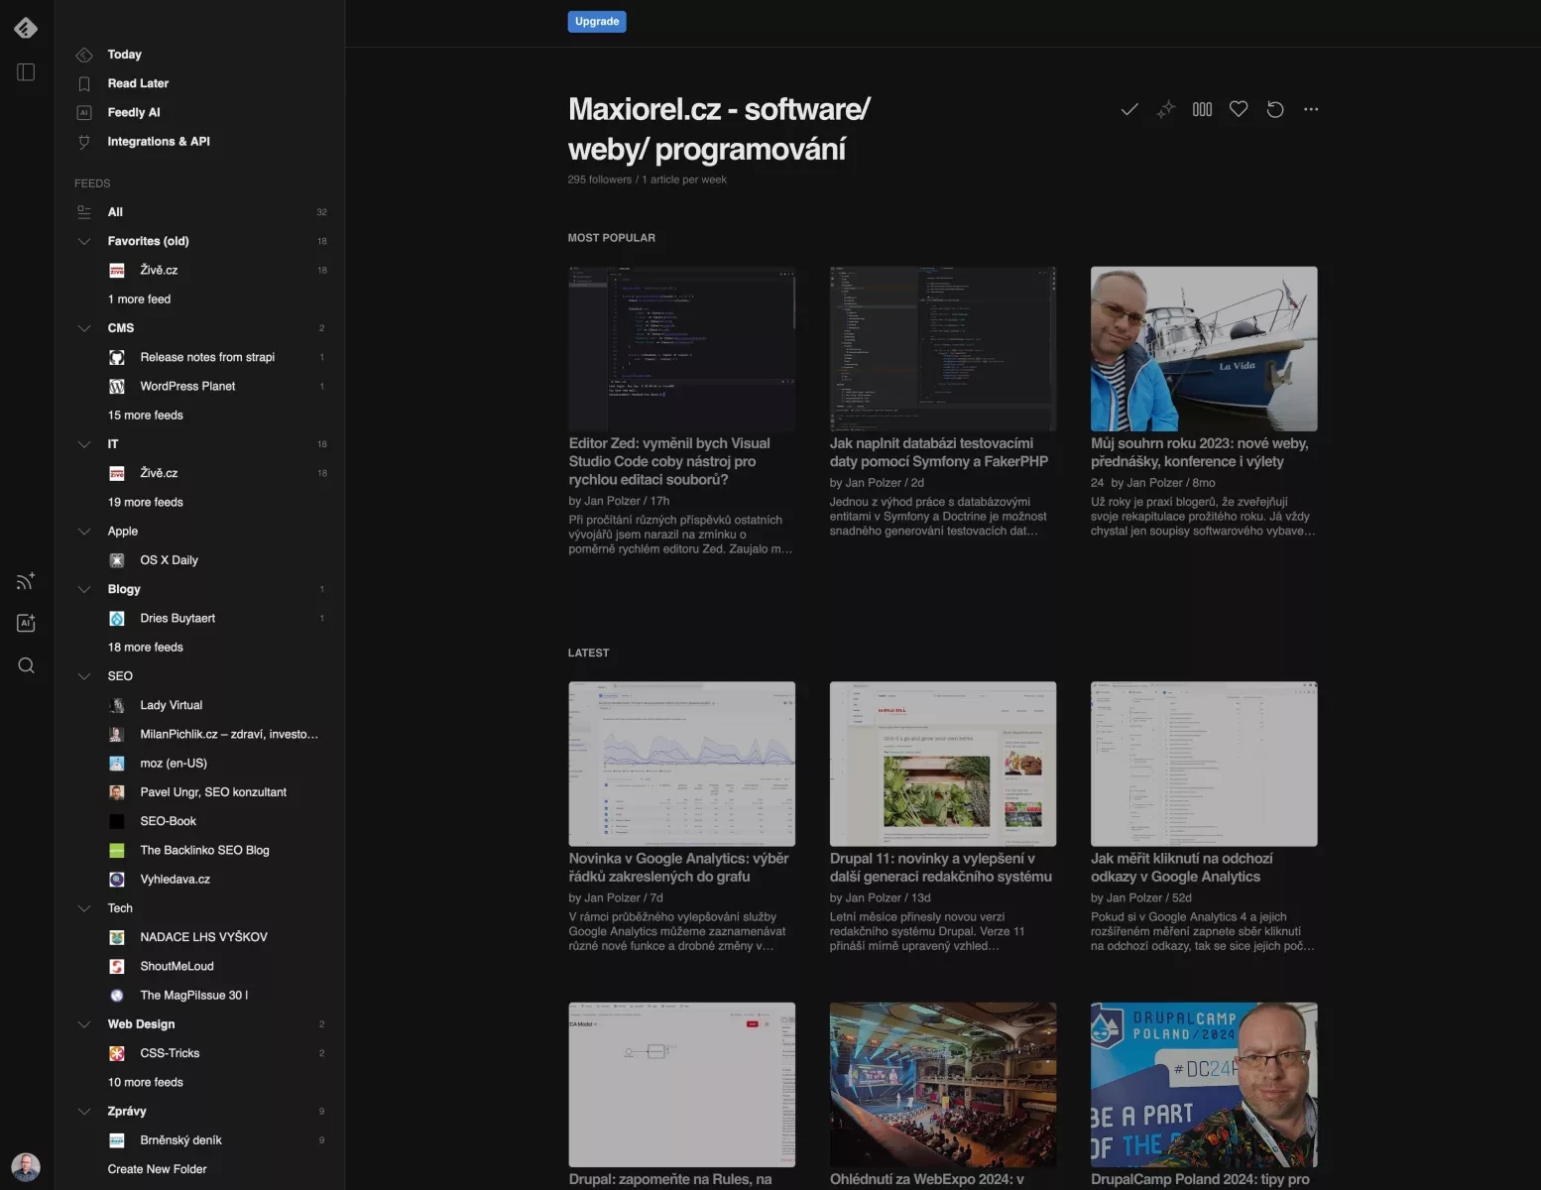Open the La Vida boat article thumbnail

(1204, 348)
